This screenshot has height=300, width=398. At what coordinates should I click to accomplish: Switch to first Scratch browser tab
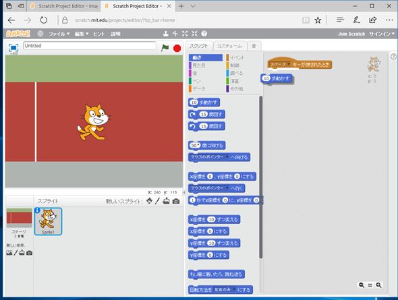pyautogui.click(x=64, y=6)
